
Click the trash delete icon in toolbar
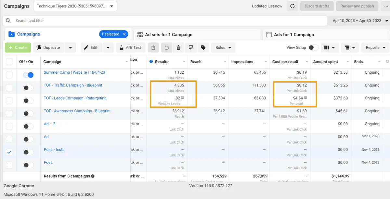[x=178, y=48]
